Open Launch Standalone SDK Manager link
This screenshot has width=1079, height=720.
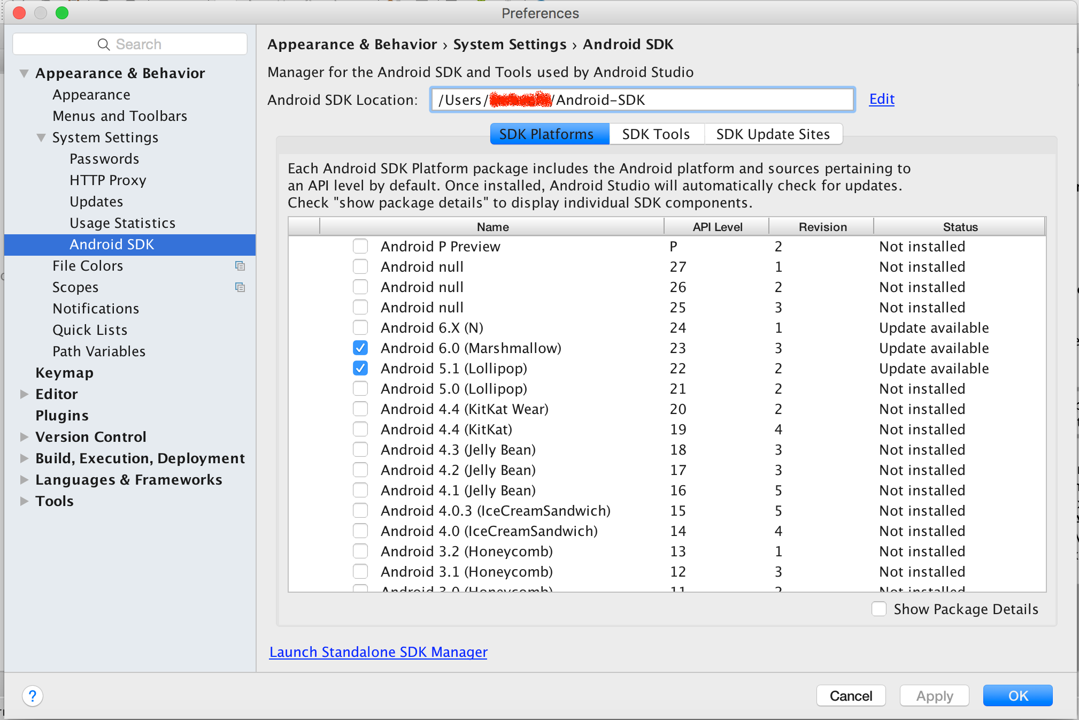[378, 652]
